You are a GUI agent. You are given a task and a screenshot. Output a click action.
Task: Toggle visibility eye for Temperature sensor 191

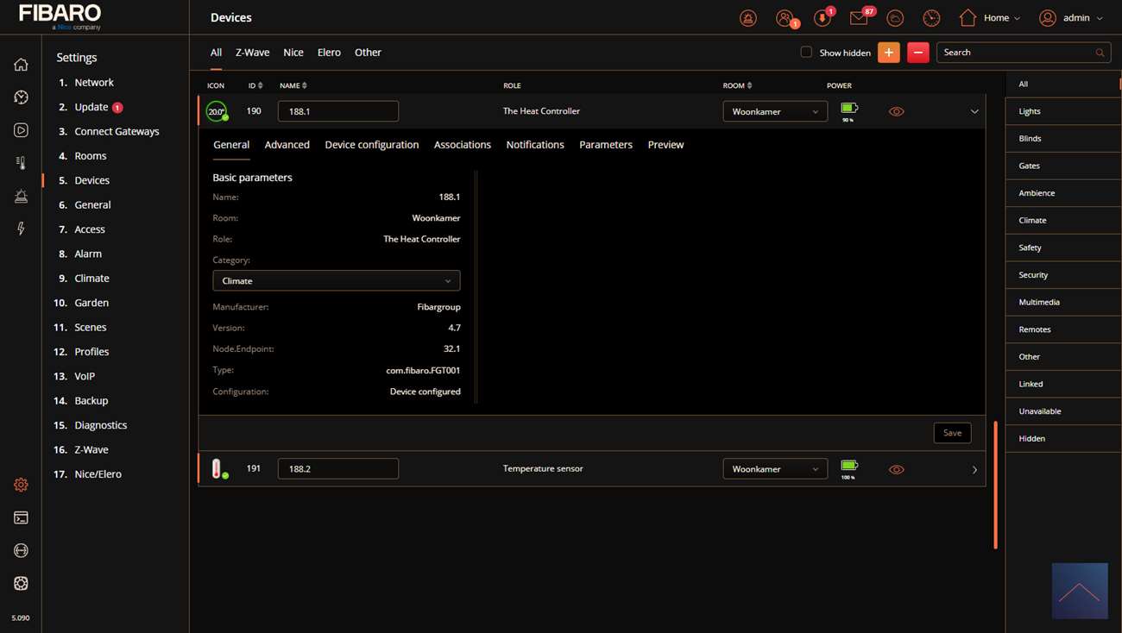pyautogui.click(x=896, y=469)
